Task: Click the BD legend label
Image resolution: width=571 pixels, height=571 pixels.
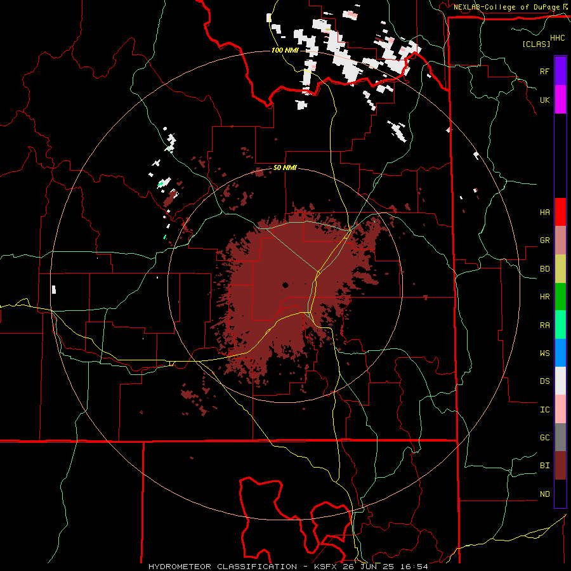Action: (544, 269)
